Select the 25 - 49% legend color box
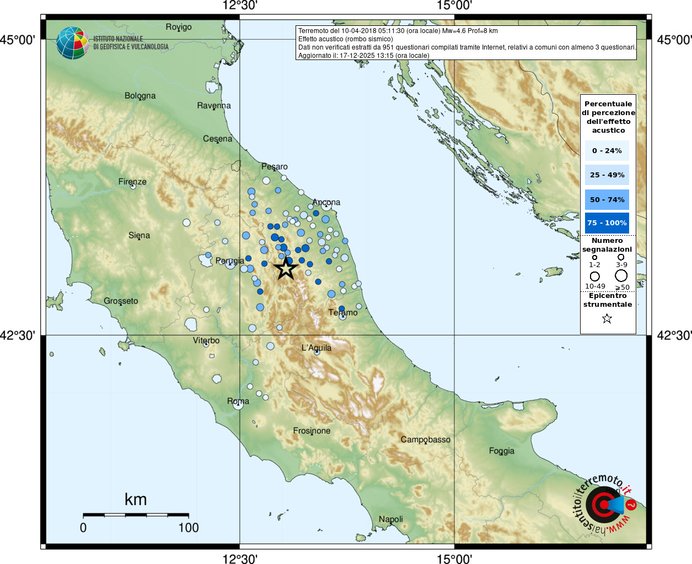The image size is (692, 564). [x=607, y=175]
